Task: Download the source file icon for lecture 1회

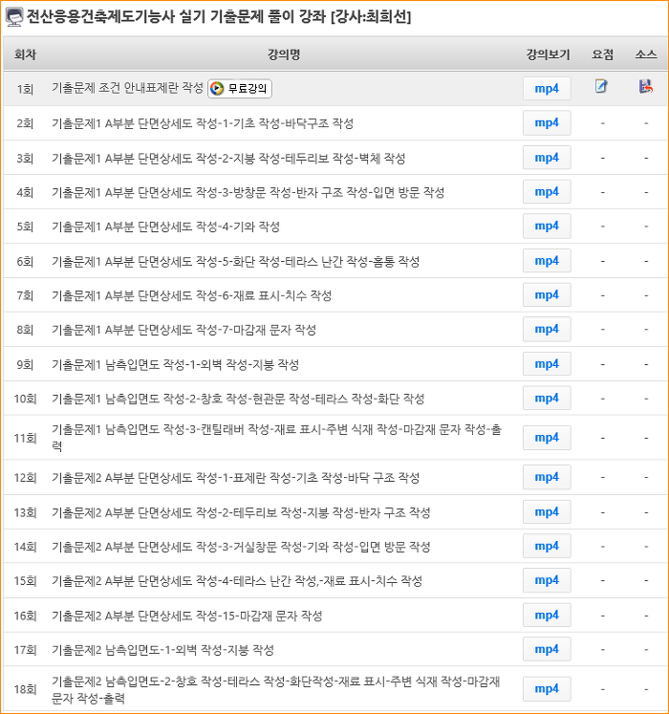Action: click(x=646, y=86)
